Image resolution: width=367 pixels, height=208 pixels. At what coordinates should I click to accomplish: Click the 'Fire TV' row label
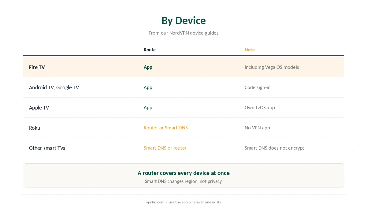coord(37,67)
